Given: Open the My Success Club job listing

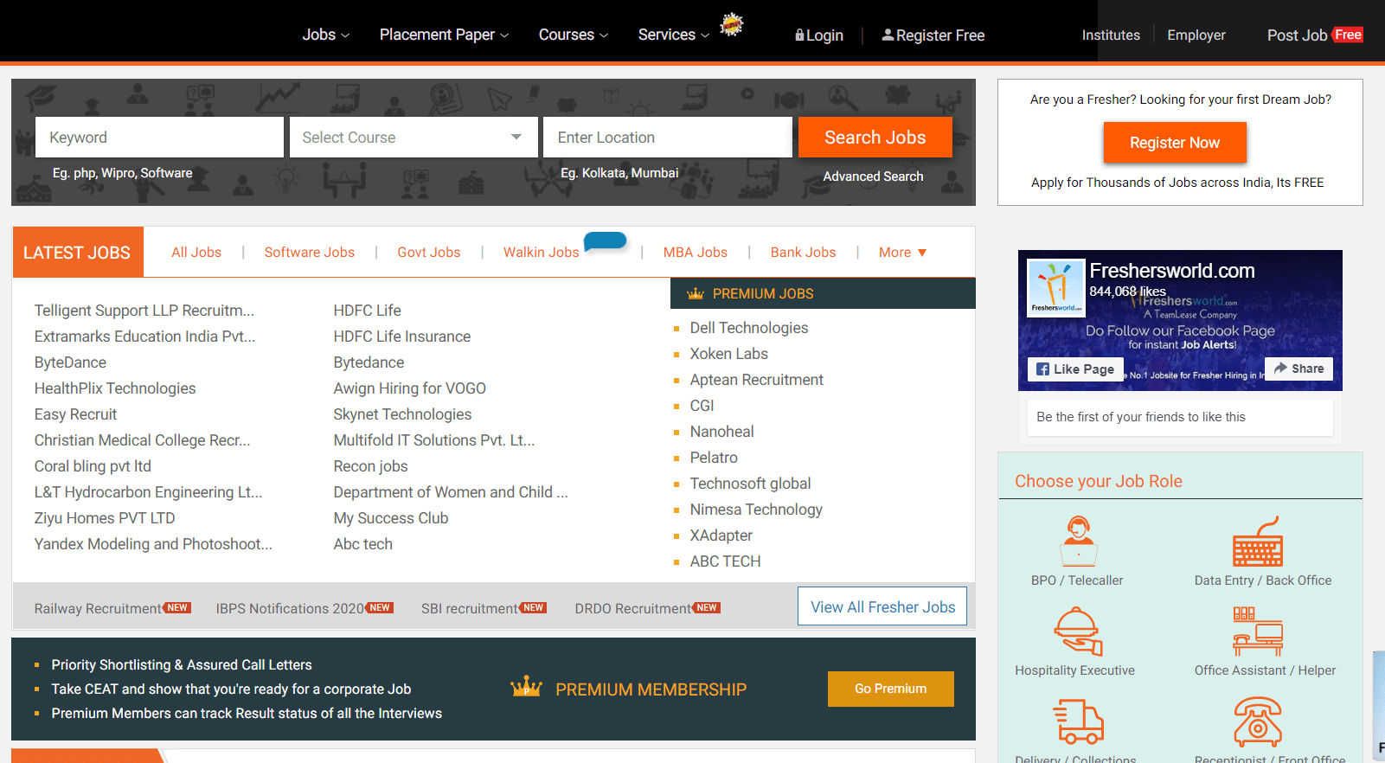Looking at the screenshot, I should 391,518.
